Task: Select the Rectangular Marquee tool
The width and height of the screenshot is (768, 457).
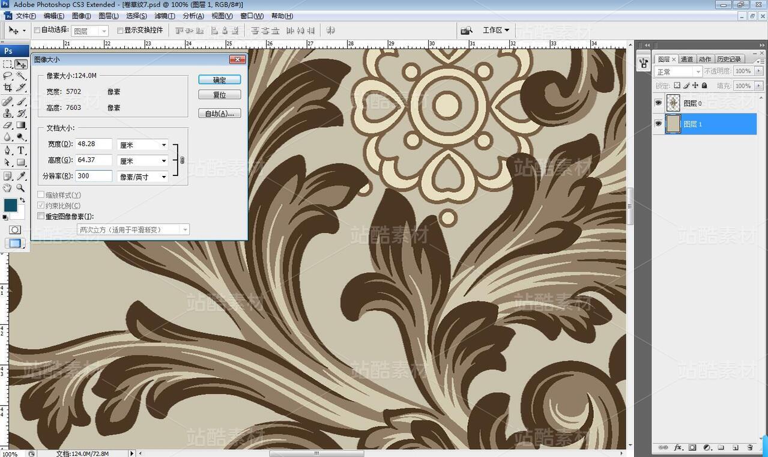Action: coord(8,64)
